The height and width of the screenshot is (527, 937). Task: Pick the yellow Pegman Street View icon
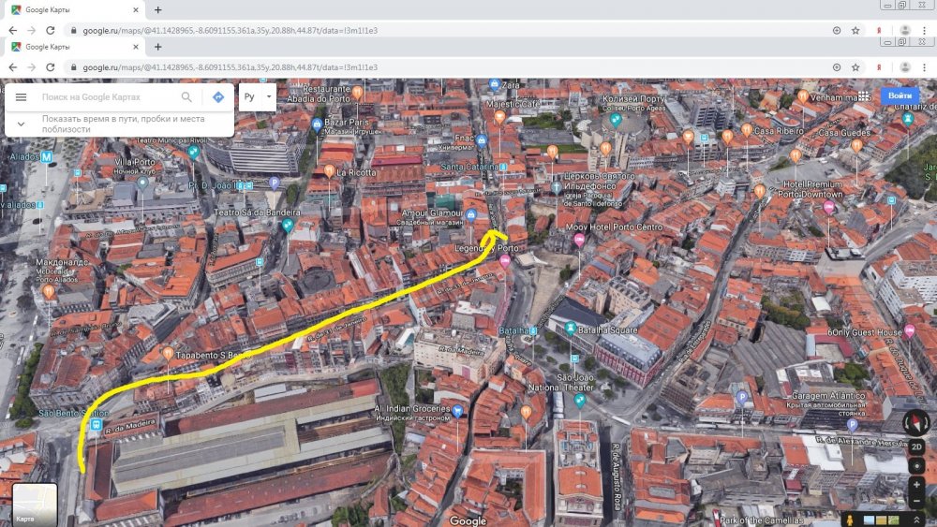[850, 520]
